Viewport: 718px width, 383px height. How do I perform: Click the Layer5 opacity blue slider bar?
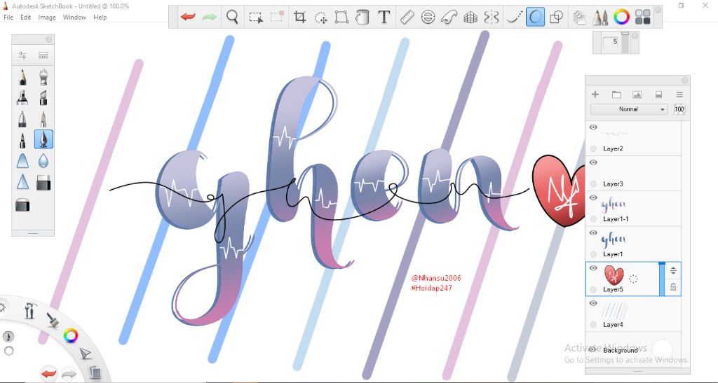(662, 279)
